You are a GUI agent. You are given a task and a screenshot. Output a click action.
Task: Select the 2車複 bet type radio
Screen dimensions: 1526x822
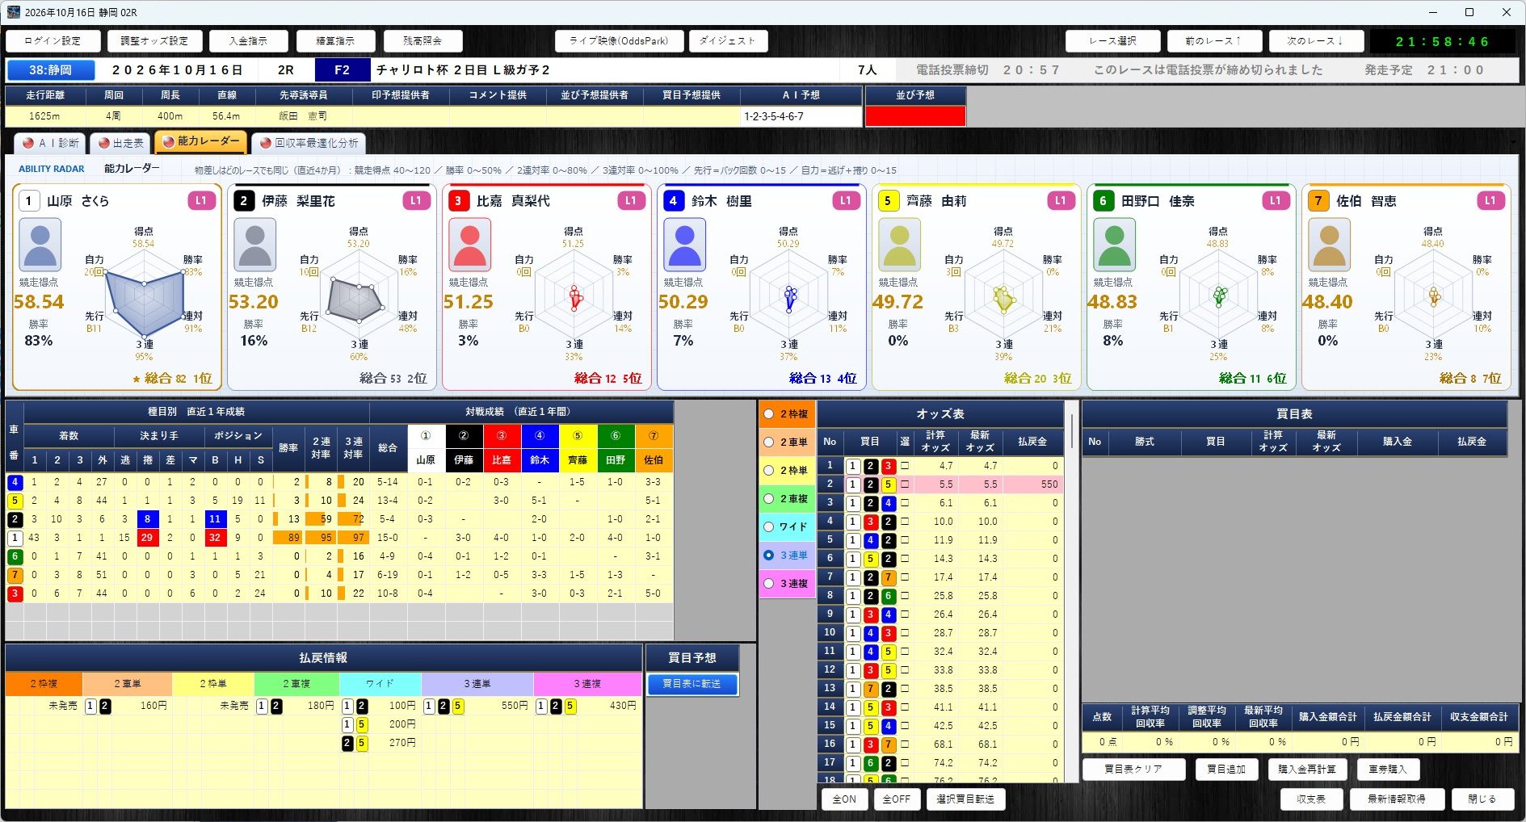coord(769,499)
